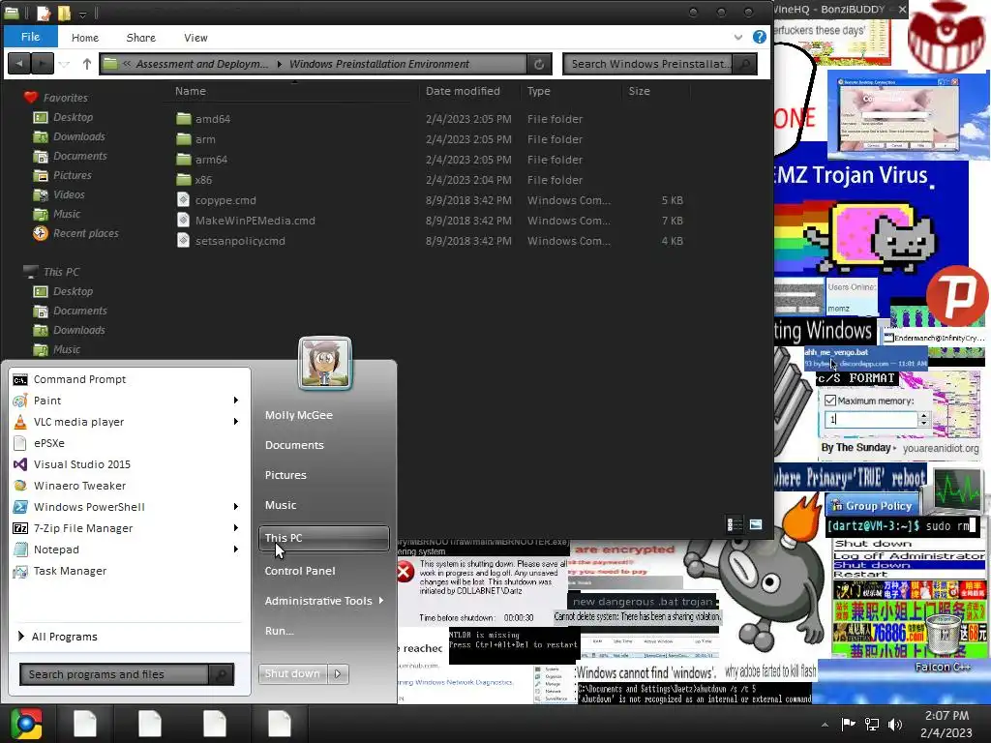The height and width of the screenshot is (743, 991).
Task: Open Molly McGee user folder
Action: tap(299, 415)
